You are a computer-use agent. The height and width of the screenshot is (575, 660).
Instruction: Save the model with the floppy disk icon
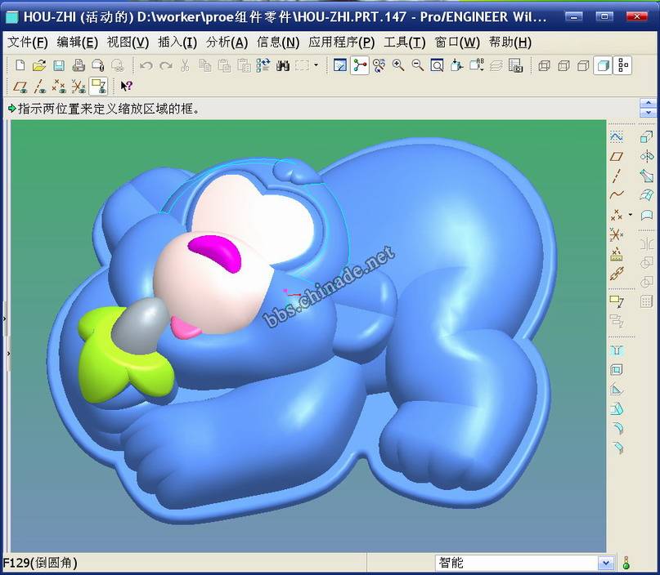(59, 65)
